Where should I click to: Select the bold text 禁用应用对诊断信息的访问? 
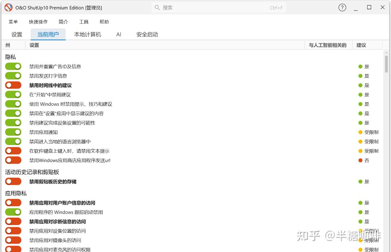point(58,222)
